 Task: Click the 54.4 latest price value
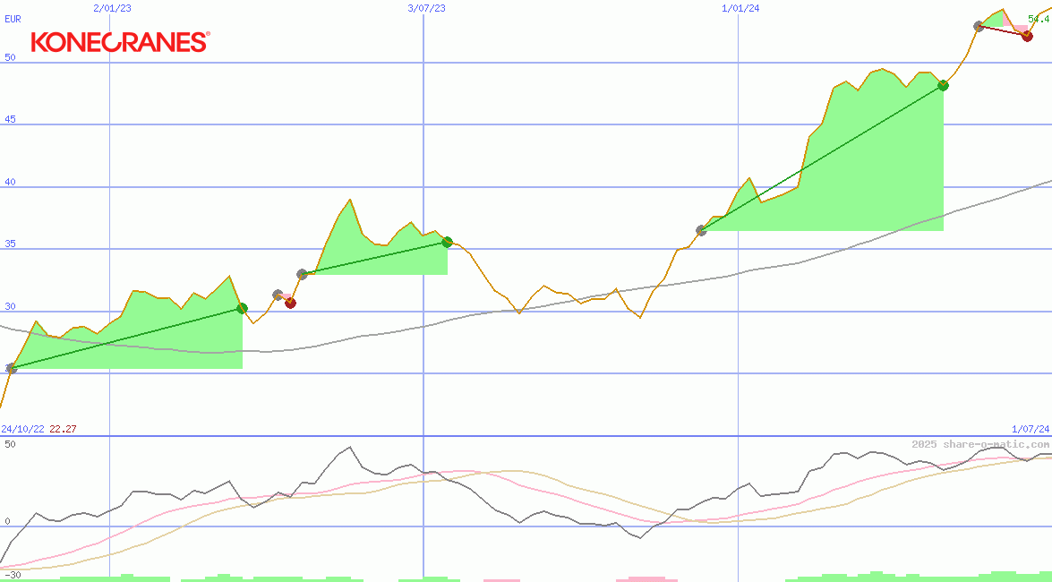[1039, 18]
